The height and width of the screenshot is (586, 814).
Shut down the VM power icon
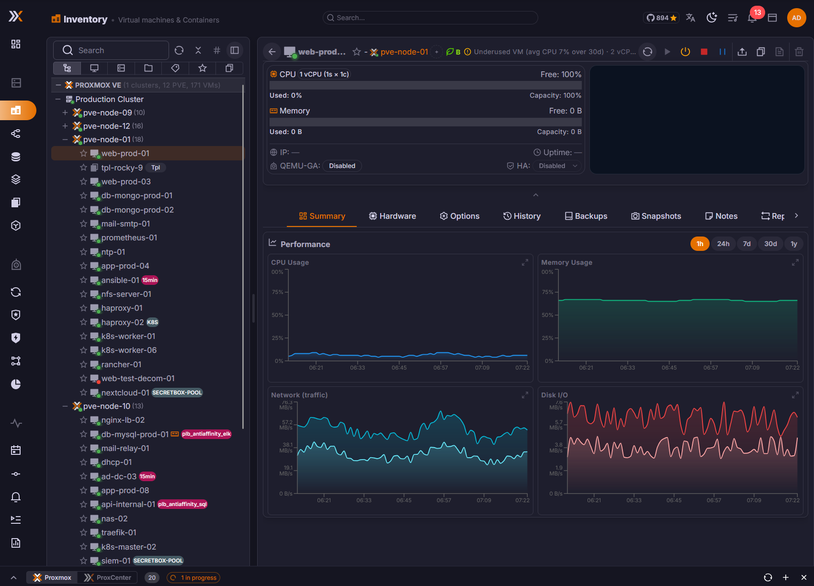685,52
